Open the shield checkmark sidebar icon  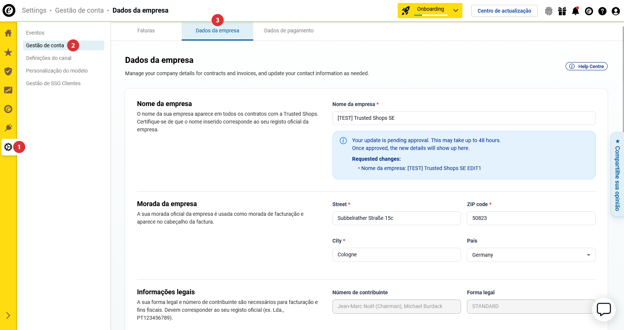(8, 71)
